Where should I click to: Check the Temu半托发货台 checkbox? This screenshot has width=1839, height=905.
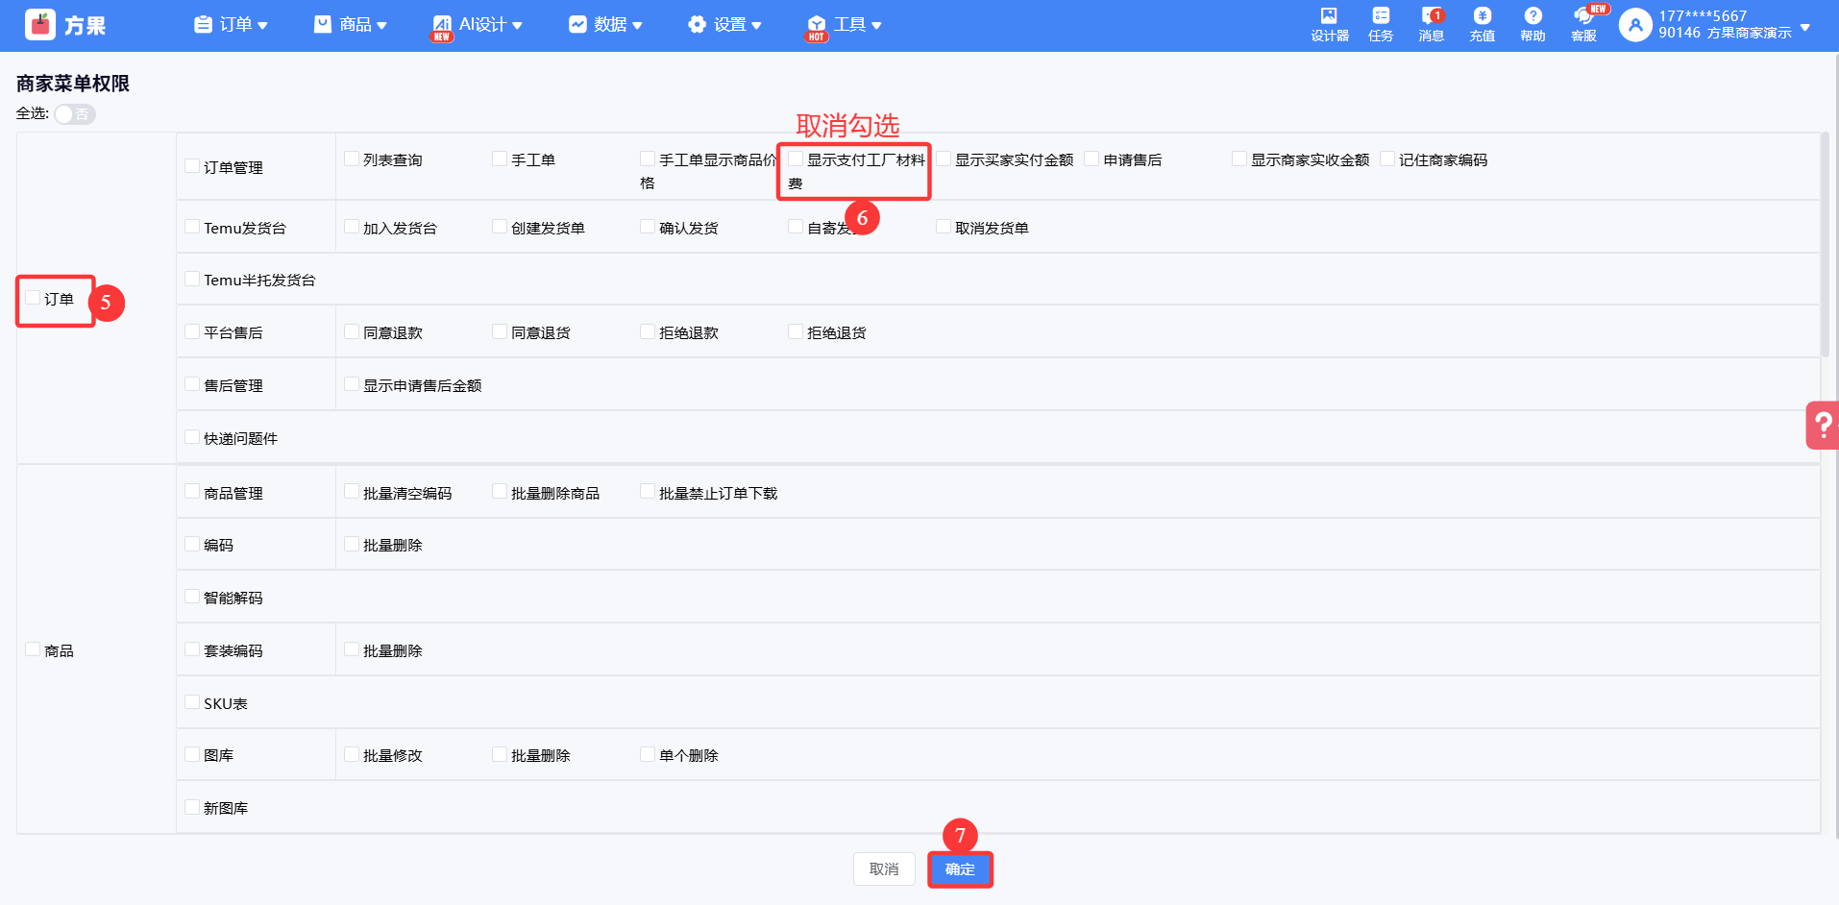tap(192, 279)
